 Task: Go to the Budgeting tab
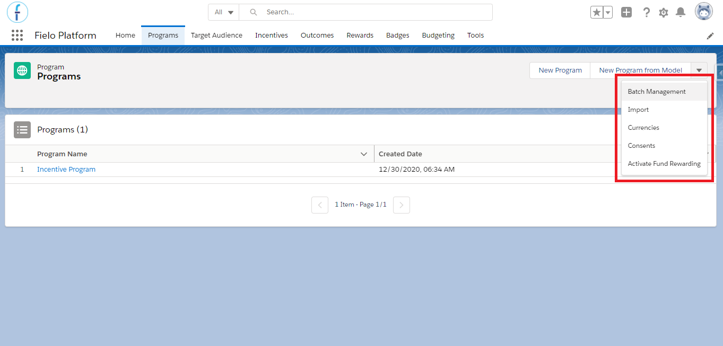pos(438,36)
